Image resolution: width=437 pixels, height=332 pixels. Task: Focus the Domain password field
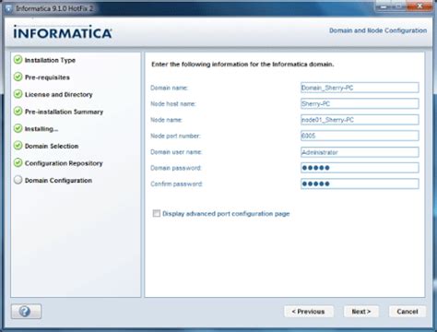[x=360, y=168]
